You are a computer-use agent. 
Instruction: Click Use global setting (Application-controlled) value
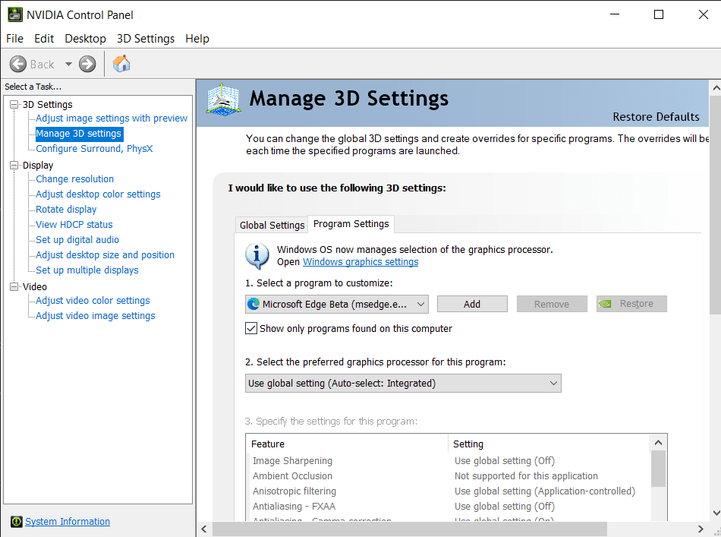[545, 491]
